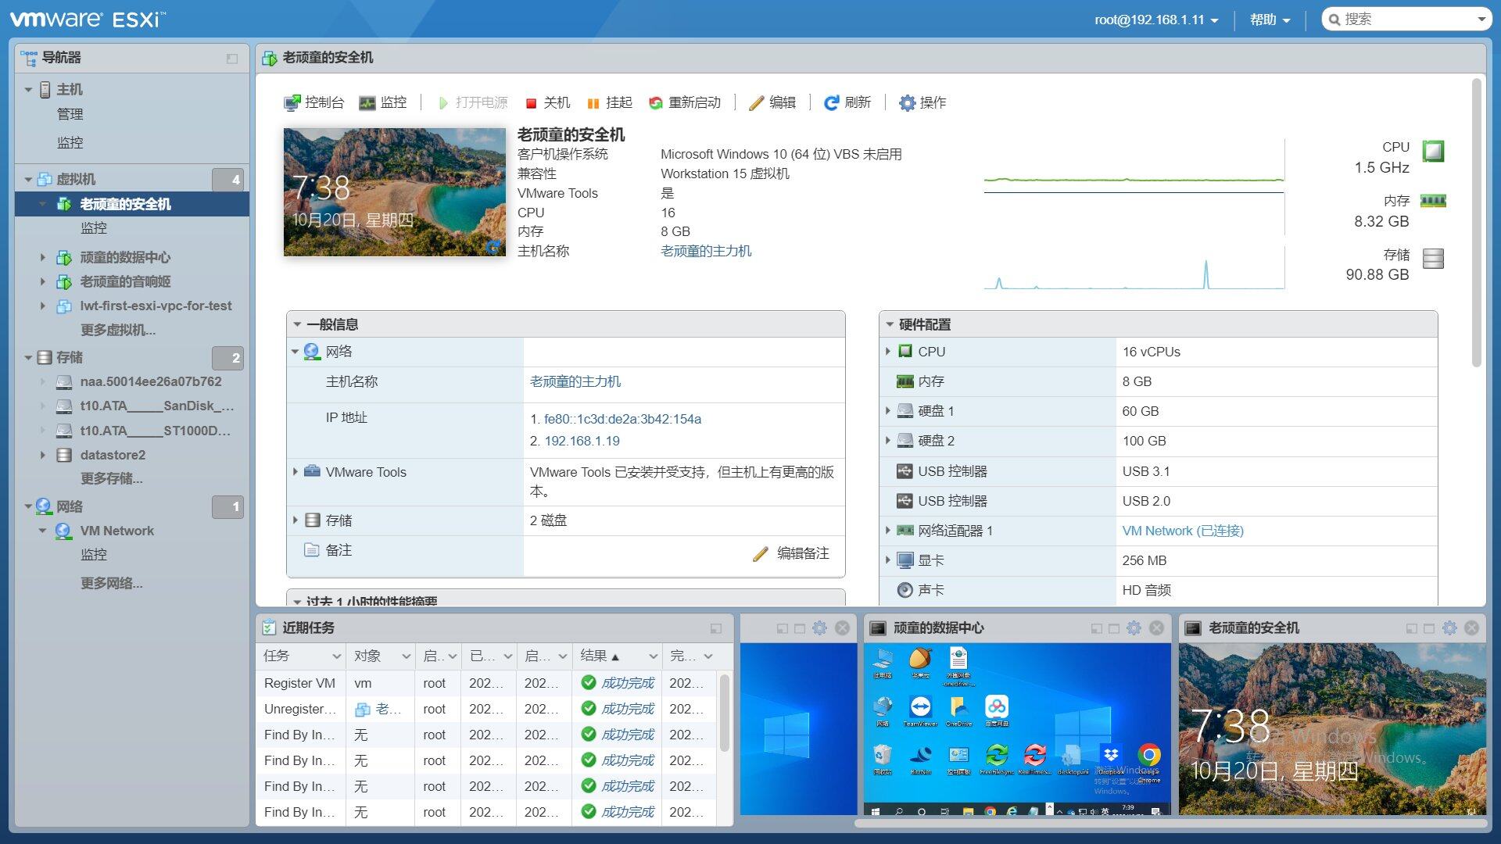This screenshot has height=844, width=1501.
Task: Click the 存储 datastore icon in navigator
Action: (x=45, y=357)
